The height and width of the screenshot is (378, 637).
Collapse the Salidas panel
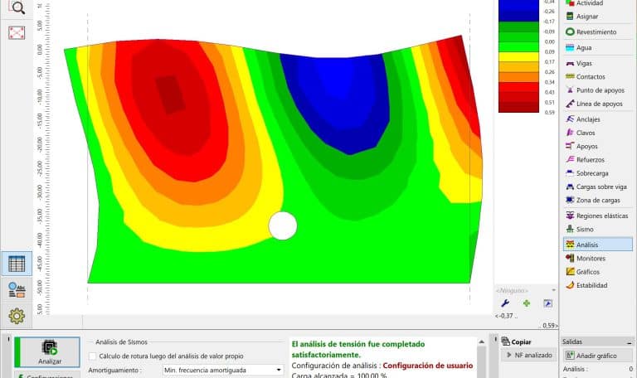coord(629,342)
